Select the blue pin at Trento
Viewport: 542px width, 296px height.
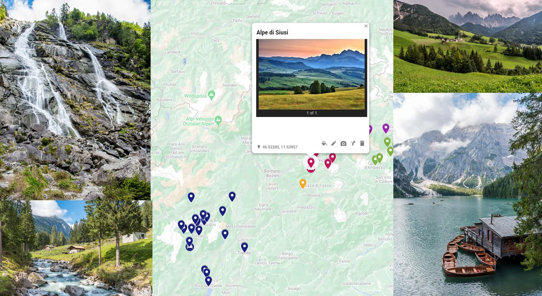pos(245,247)
